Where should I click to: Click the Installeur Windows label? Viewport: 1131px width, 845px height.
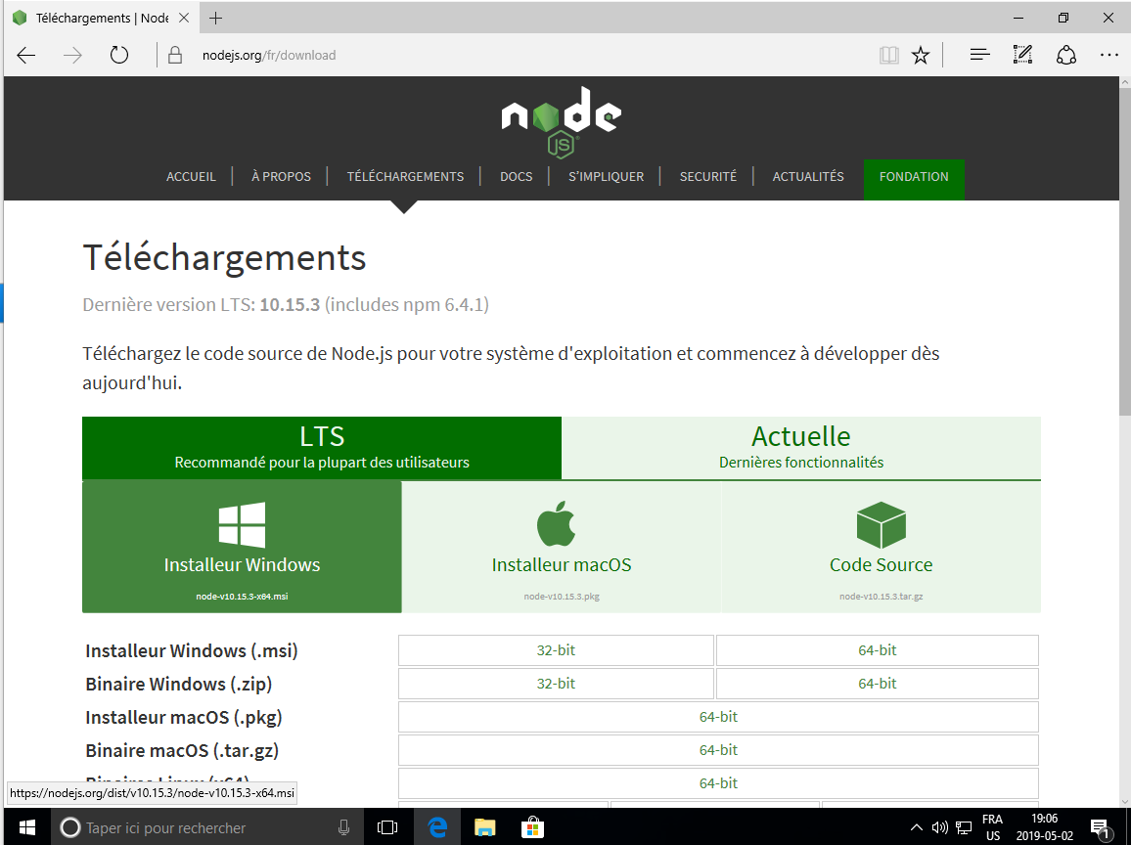[242, 564]
